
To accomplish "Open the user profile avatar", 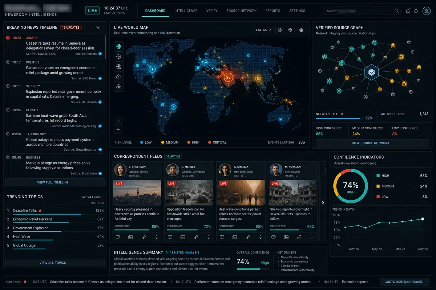I will 427,11.
